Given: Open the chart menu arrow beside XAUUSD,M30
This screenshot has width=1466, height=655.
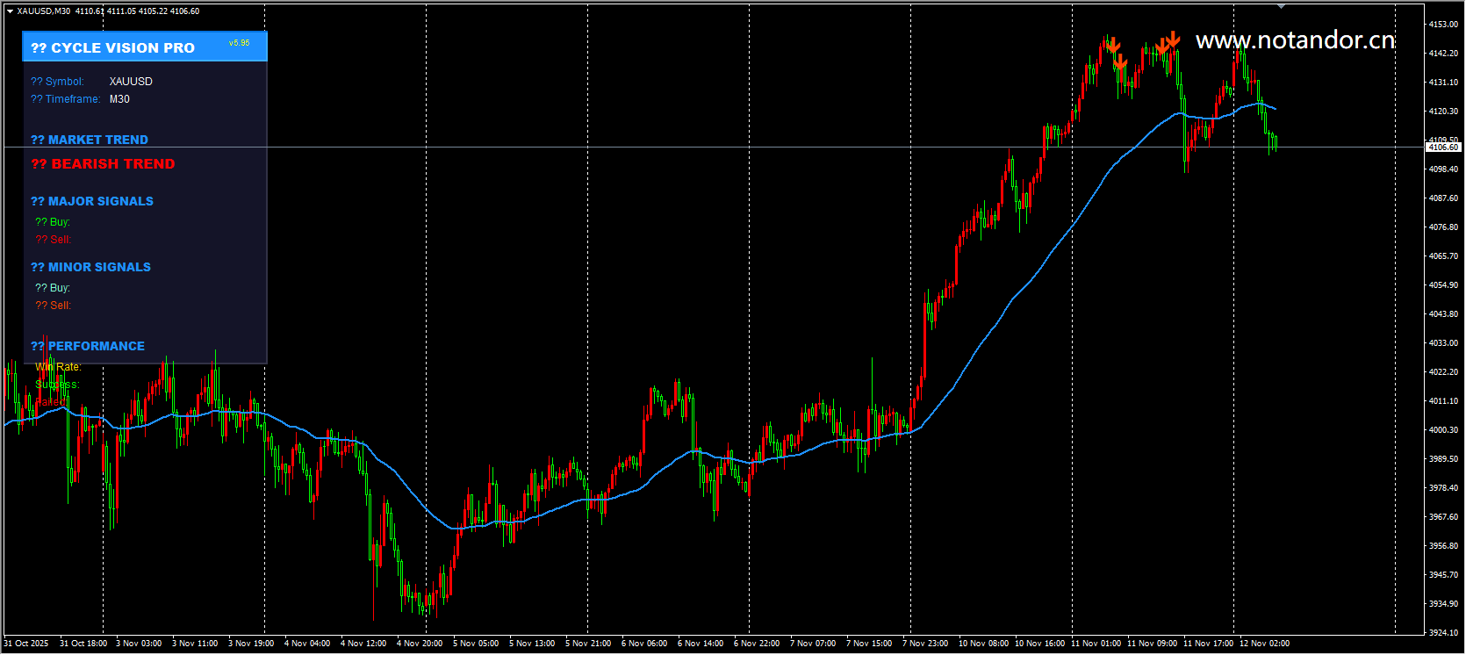Looking at the screenshot, I should (x=10, y=11).
